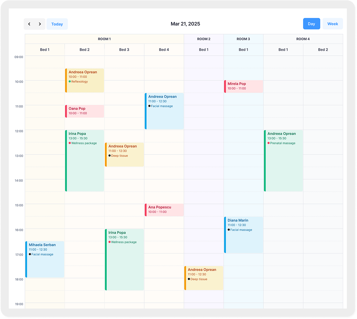Select Bed 2 header under Room 4
Viewport: 357px width, 319px height.
(323, 50)
